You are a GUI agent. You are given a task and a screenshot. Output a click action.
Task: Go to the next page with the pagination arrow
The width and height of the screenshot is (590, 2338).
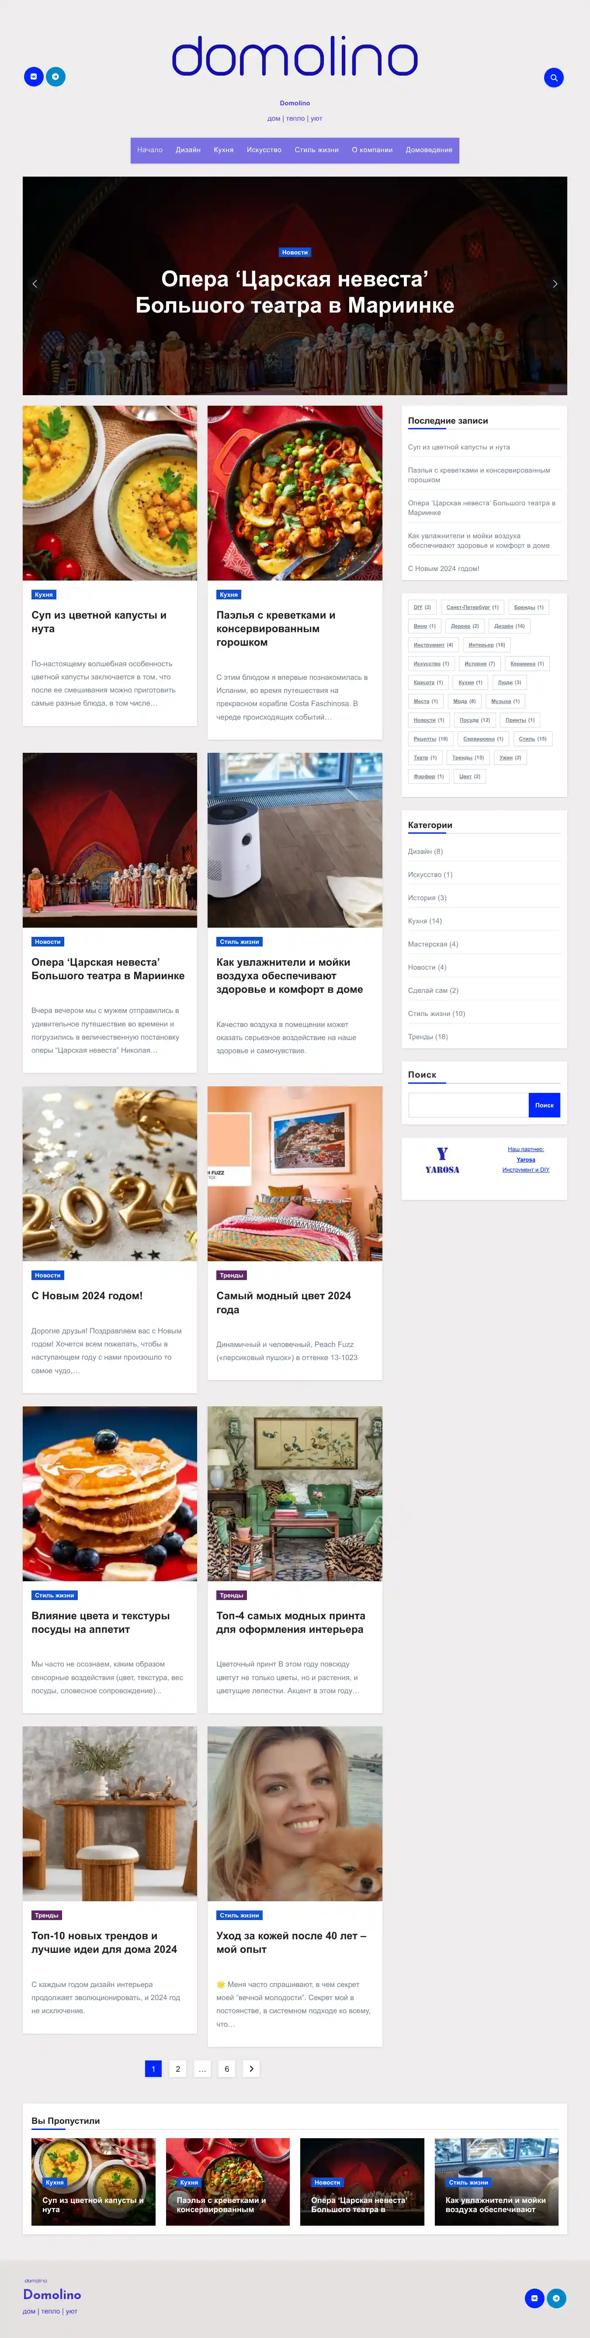pos(251,2068)
